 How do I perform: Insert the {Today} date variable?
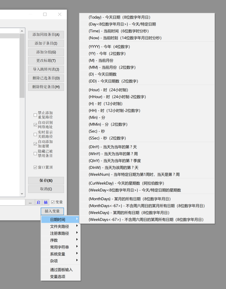coord(147,17)
